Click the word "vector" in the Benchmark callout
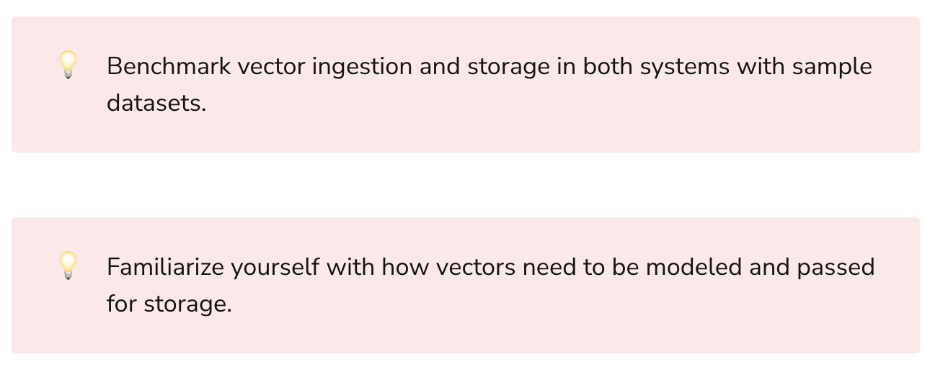This screenshot has width=930, height=367. click(271, 67)
